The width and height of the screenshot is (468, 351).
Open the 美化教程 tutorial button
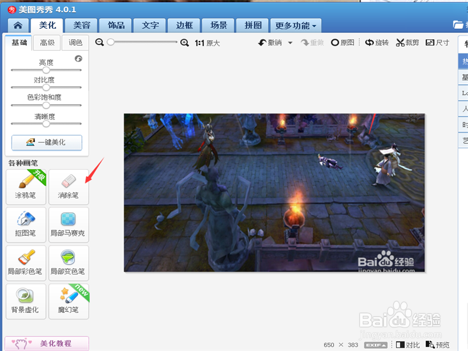47,343
